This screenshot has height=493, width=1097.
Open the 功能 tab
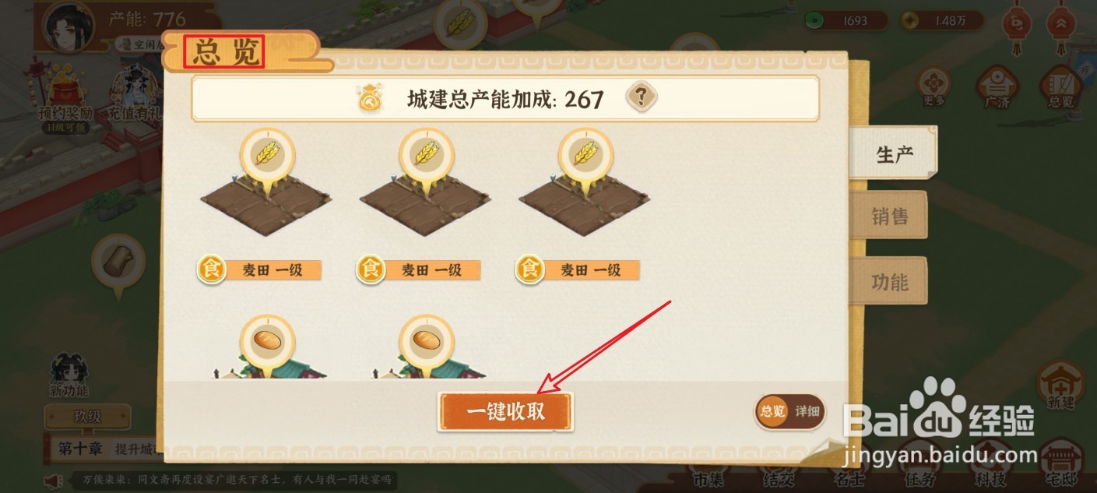point(889,281)
